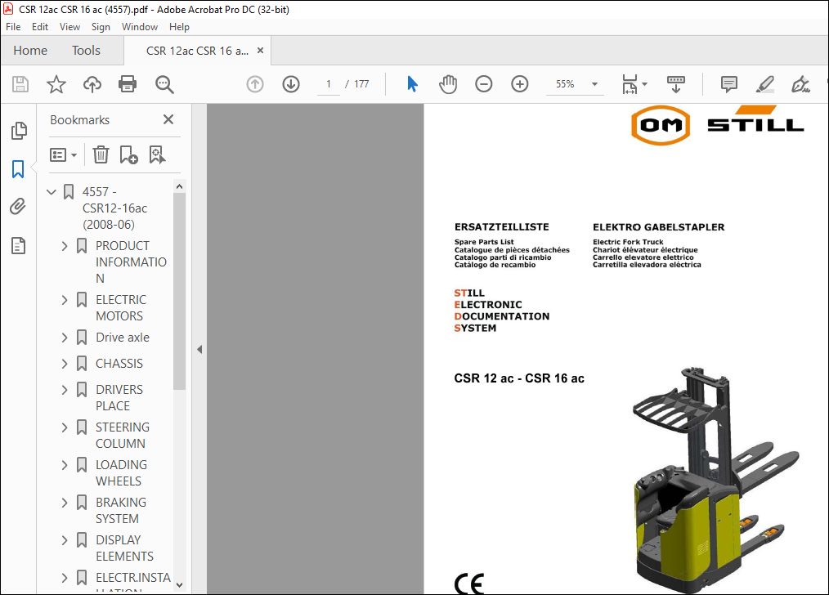Collapse the navigation pane with left arrow

[199, 349]
